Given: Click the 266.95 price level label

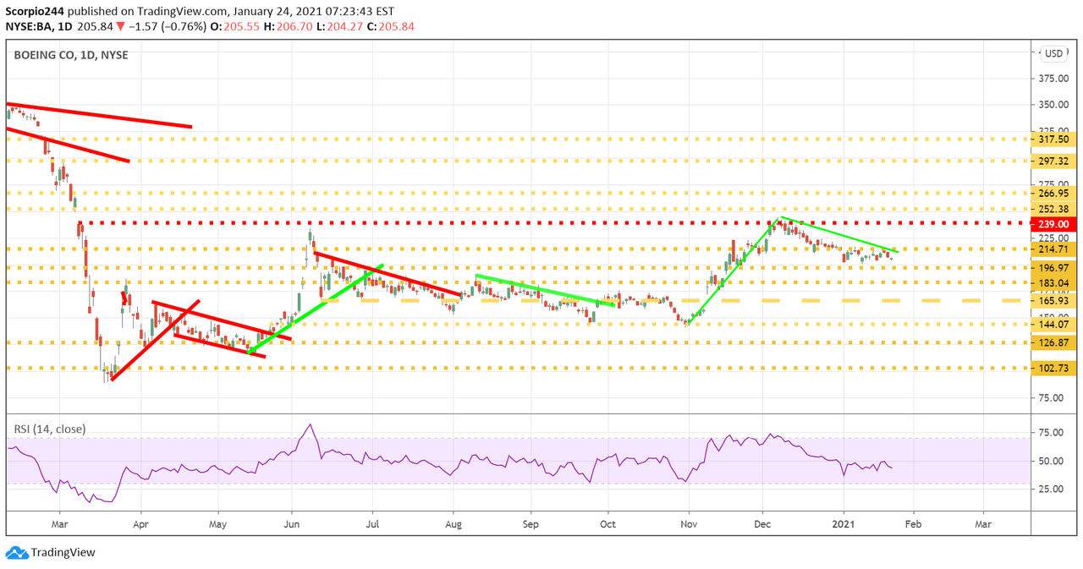Looking at the screenshot, I should tap(1052, 193).
